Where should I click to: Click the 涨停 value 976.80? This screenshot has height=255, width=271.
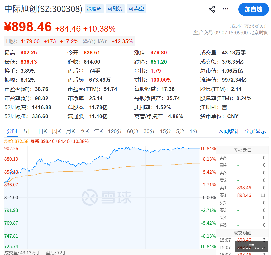[159, 53]
